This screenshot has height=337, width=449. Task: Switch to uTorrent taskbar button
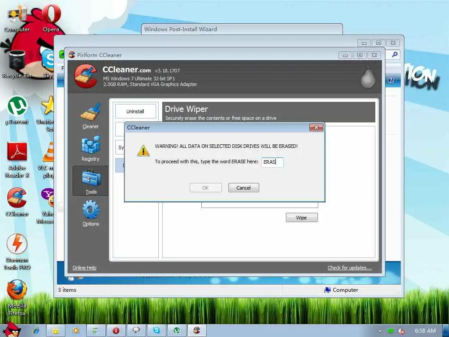tap(177, 331)
